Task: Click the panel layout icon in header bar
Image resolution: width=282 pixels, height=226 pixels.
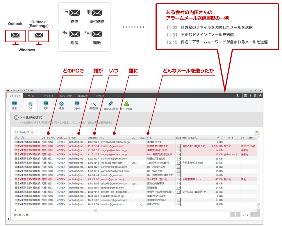Action: point(245,96)
